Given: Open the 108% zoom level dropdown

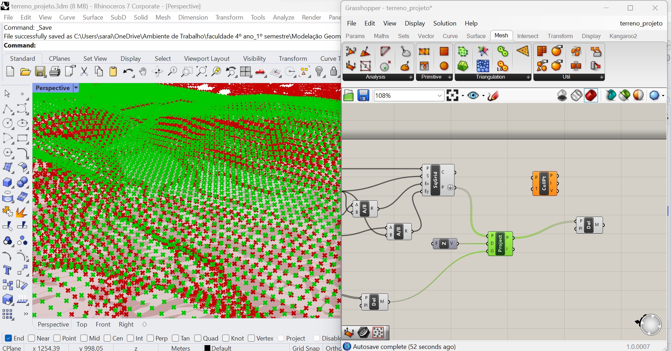Looking at the screenshot, I should pos(440,96).
